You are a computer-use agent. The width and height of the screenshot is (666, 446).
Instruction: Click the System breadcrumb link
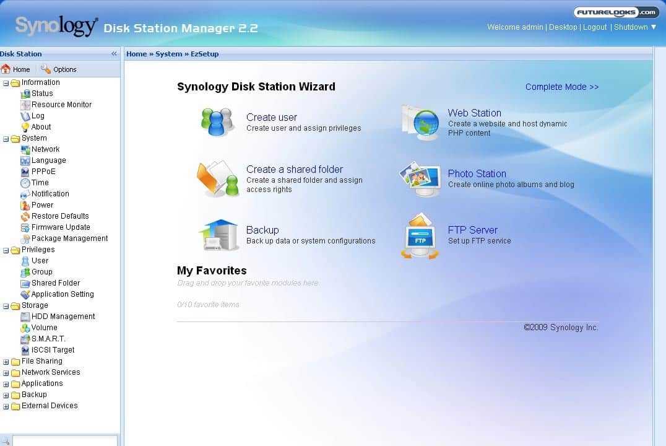[168, 54]
